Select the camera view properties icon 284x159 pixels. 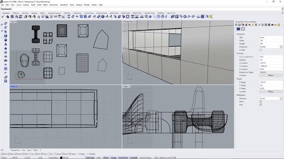238,29
